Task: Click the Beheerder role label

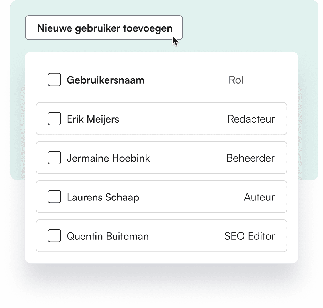Action: point(250,158)
